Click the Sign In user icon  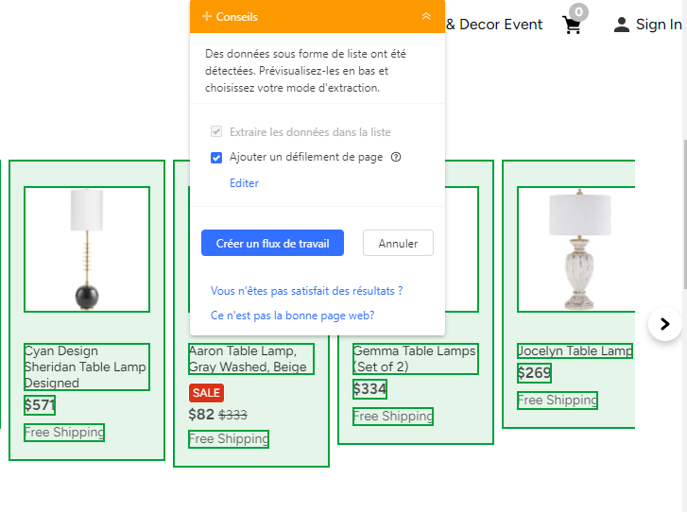[621, 25]
